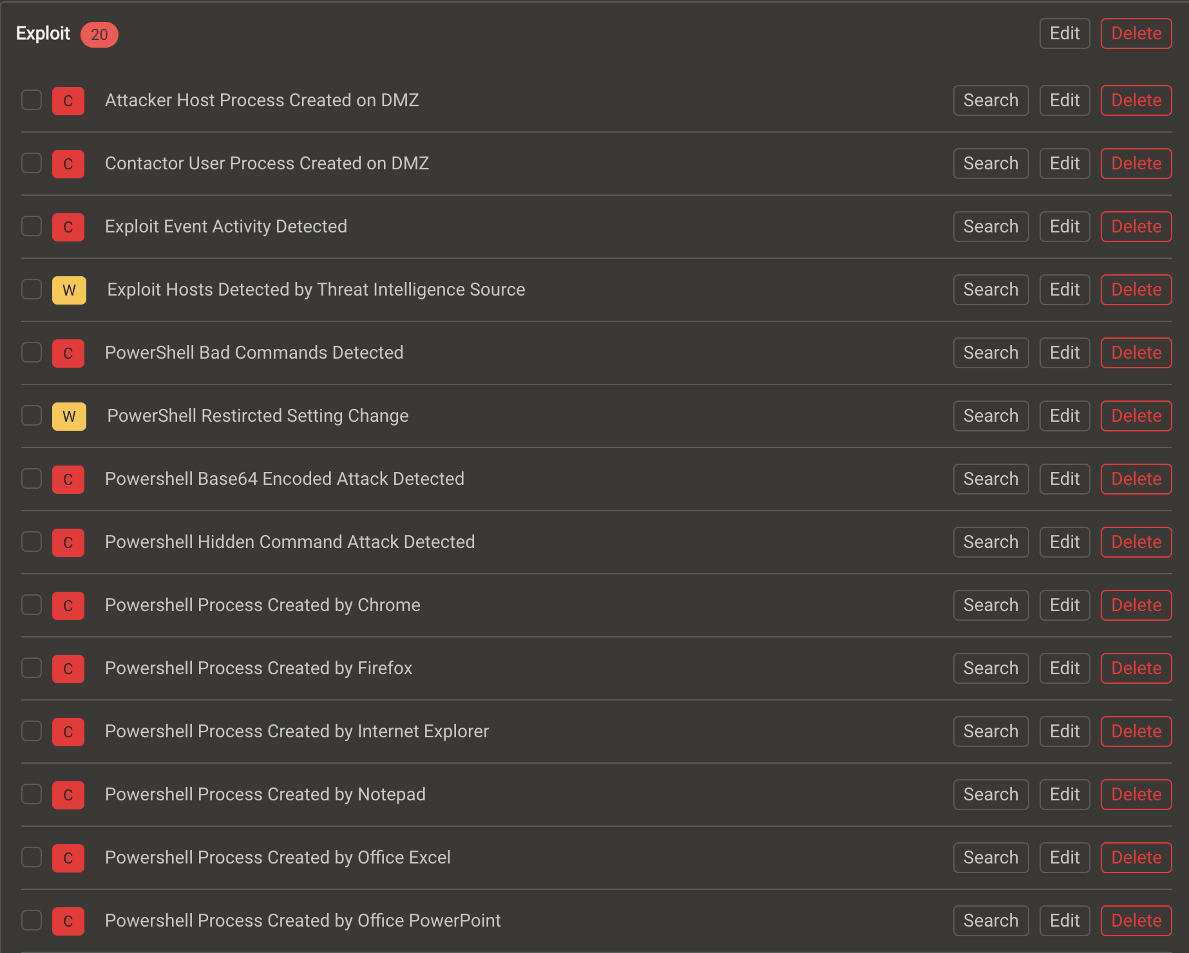Click rule name Powershell Process Created by Office Excel
Screen dimensions: 1189x953
point(278,858)
